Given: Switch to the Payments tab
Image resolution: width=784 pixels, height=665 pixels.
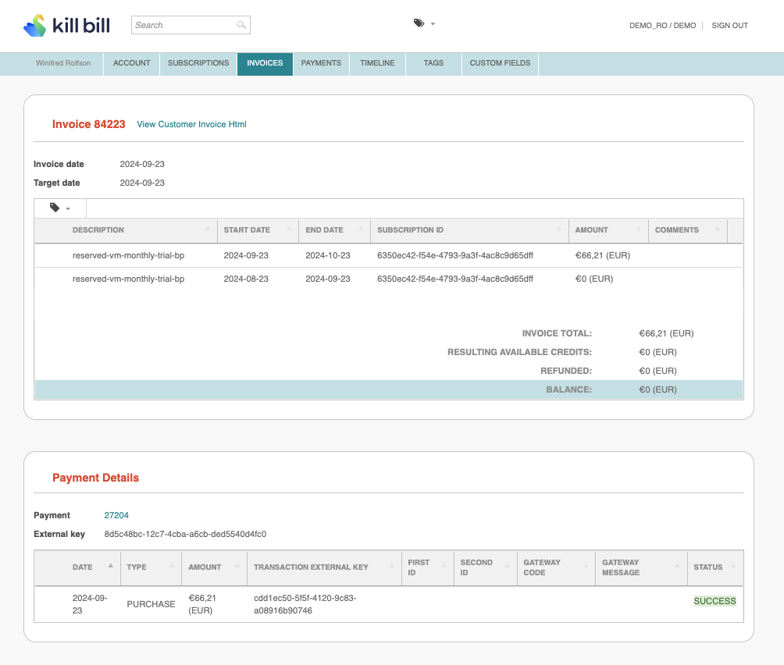Looking at the screenshot, I should tap(321, 63).
